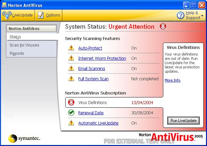Click the Help & Support question mark icon
Image resolution: width=207 pixels, height=146 pixels.
pos(181,15)
